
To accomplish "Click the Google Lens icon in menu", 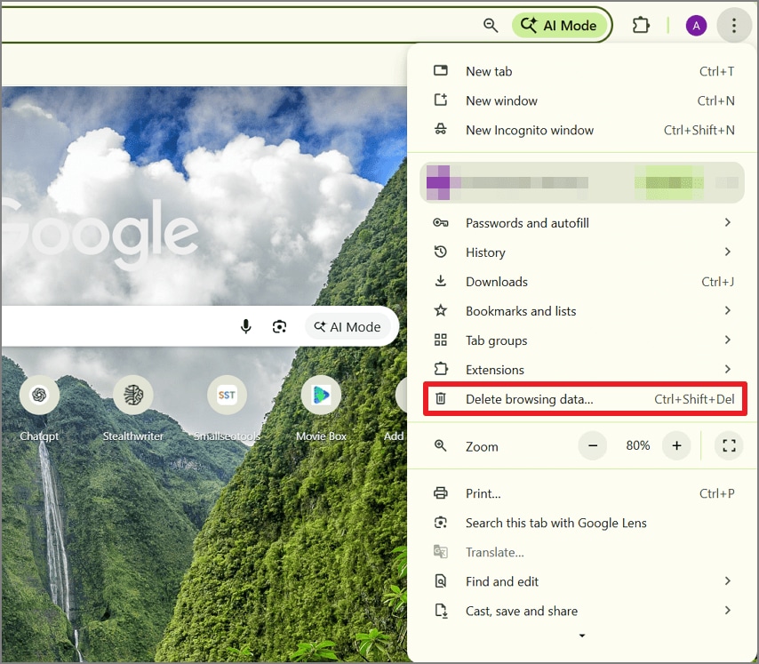I will point(441,522).
